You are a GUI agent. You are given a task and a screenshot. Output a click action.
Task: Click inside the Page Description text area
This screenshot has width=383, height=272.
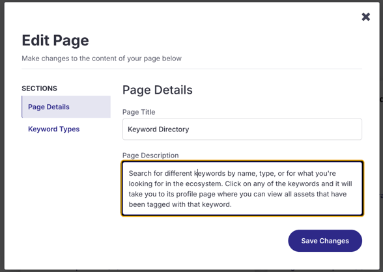tap(242, 188)
